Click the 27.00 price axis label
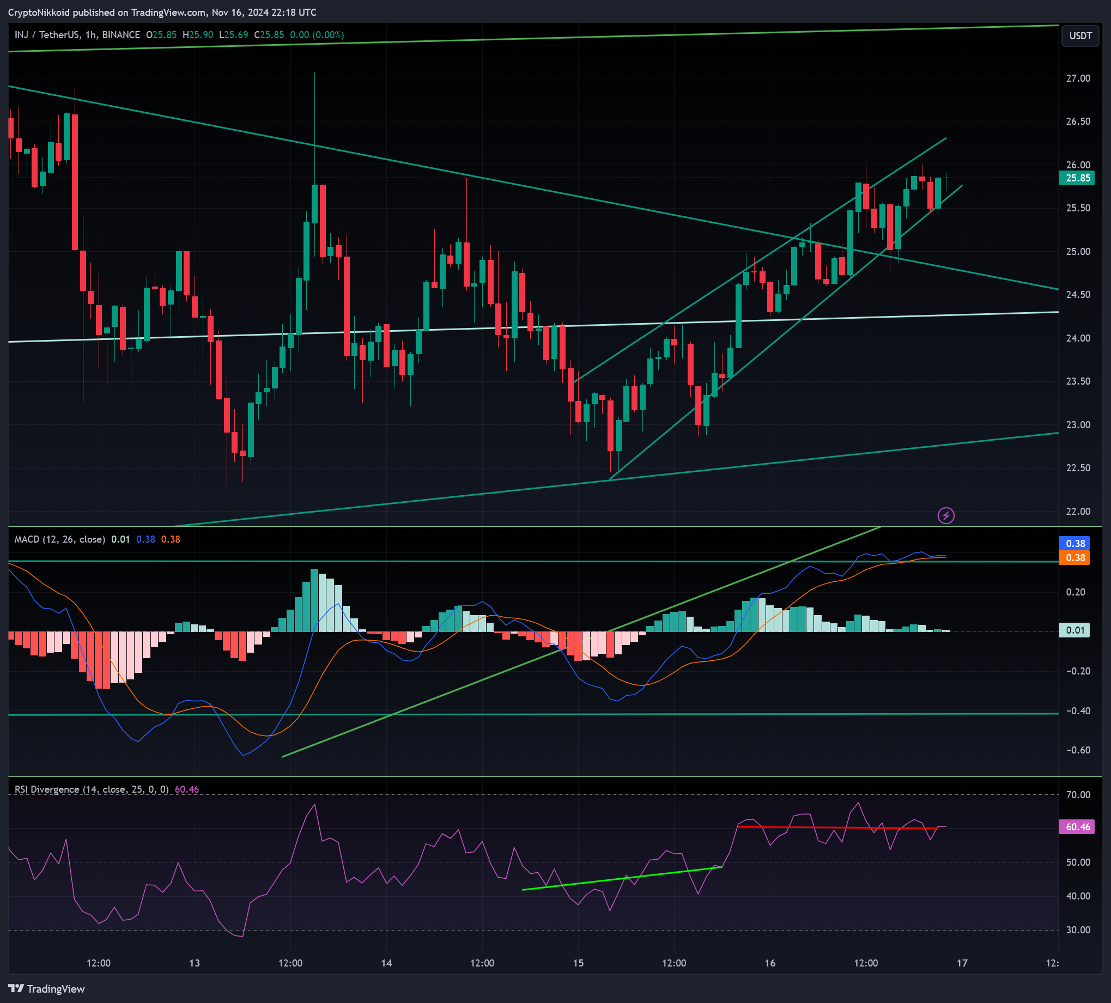The height and width of the screenshot is (1003, 1111). tap(1078, 78)
